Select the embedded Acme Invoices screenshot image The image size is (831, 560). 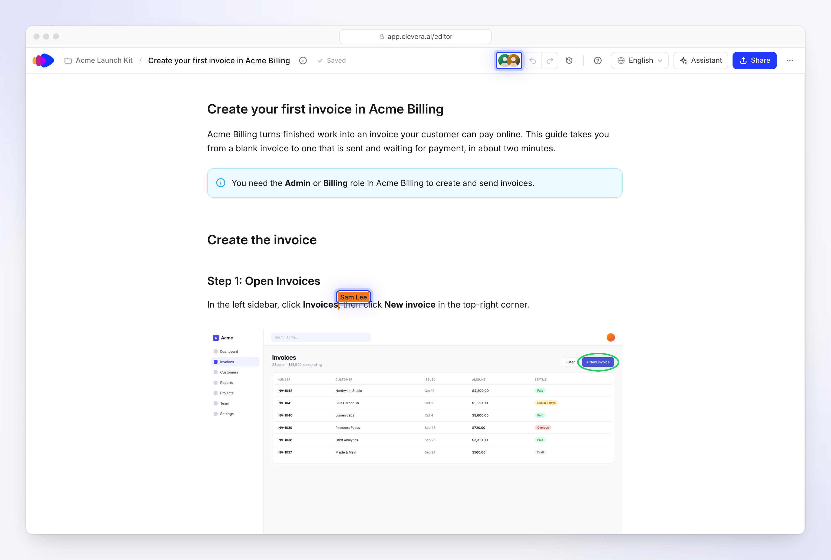coord(415,431)
